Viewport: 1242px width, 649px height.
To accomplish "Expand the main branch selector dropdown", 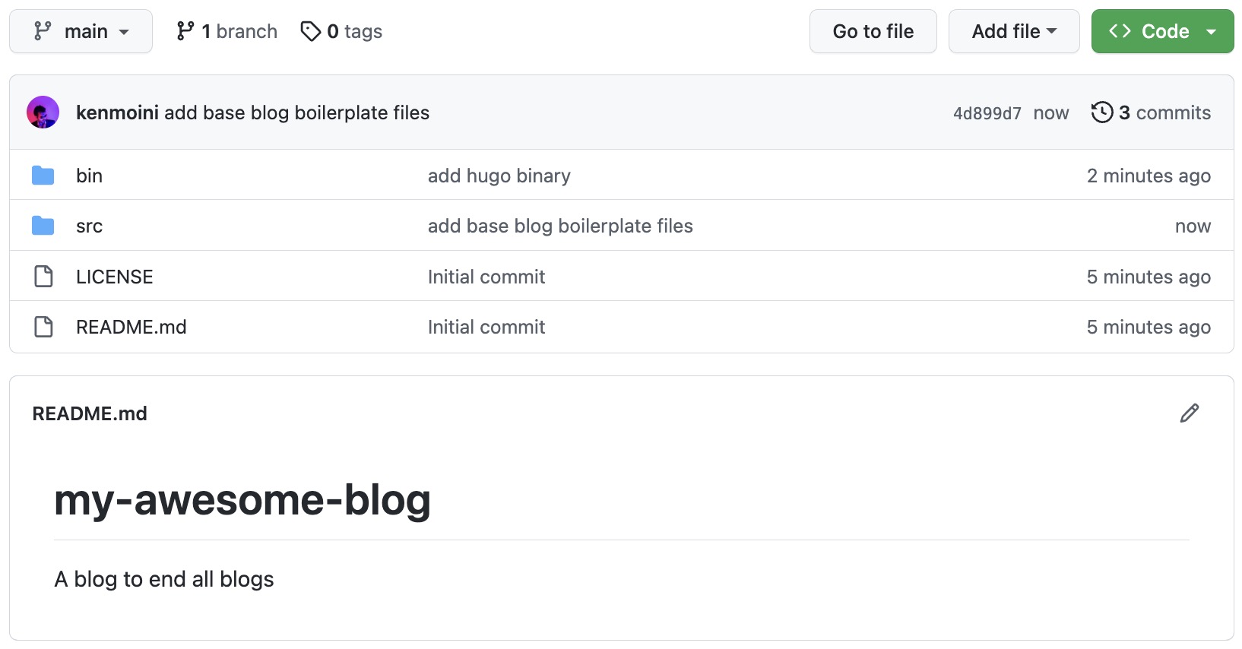I will click(81, 31).
